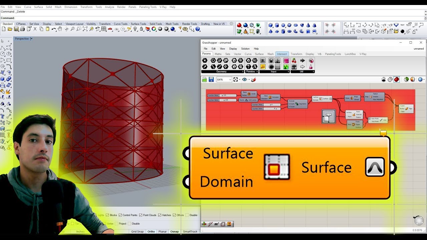This screenshot has width=427, height=240.
Task: Switch to the LunchBox tab in Grasshopper
Action: coord(350,54)
